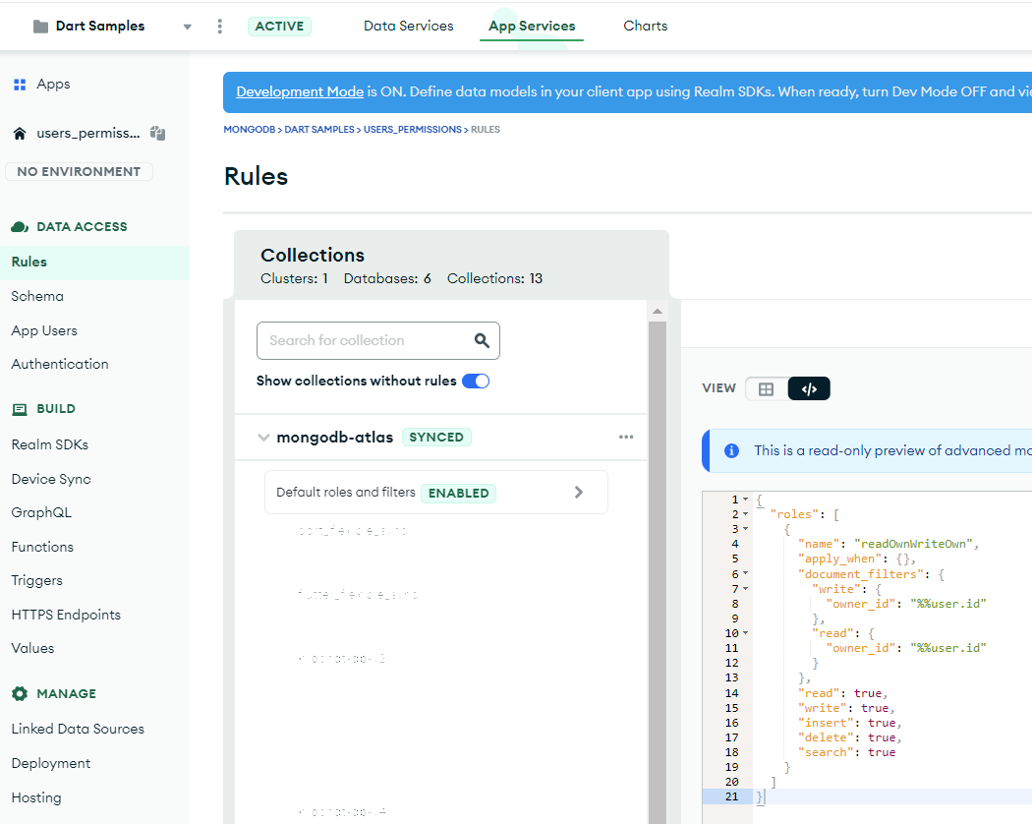Click the Apps grid icon in sidebar
1032x824 pixels.
click(20, 85)
